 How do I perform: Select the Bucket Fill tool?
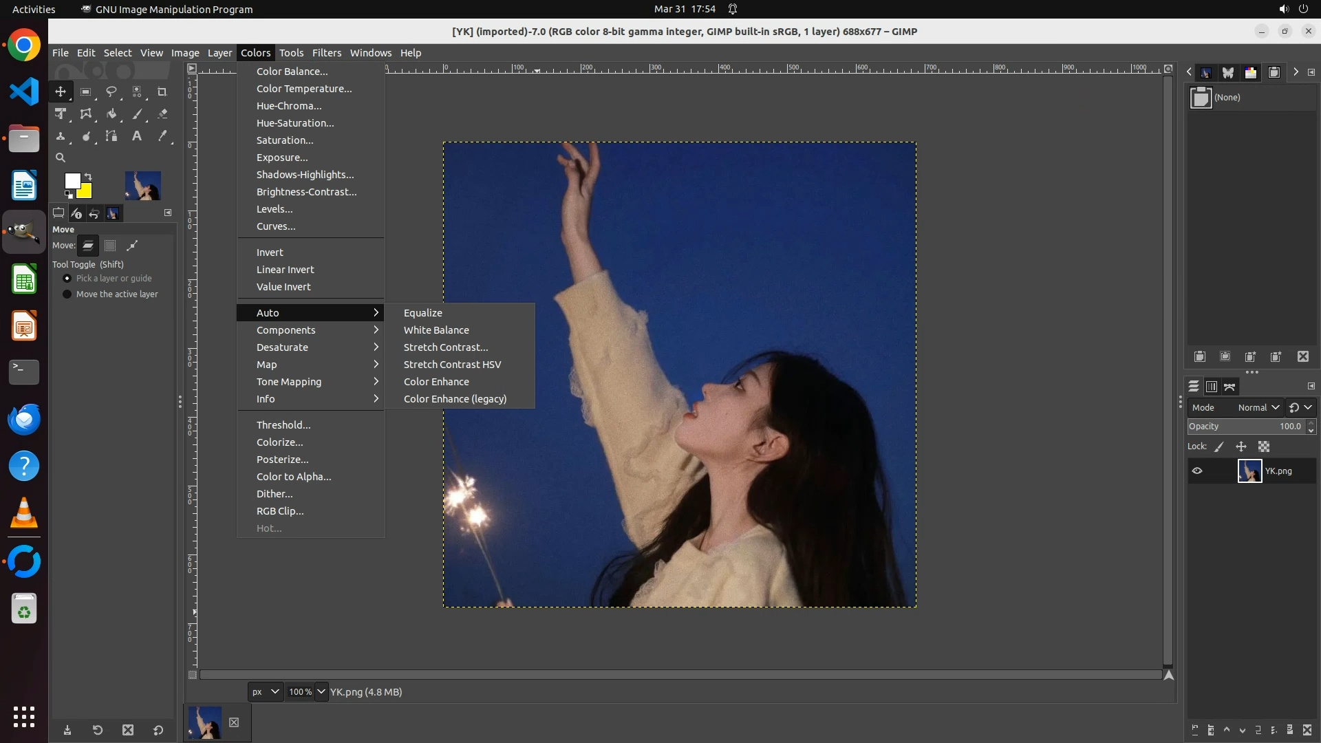tap(111, 114)
